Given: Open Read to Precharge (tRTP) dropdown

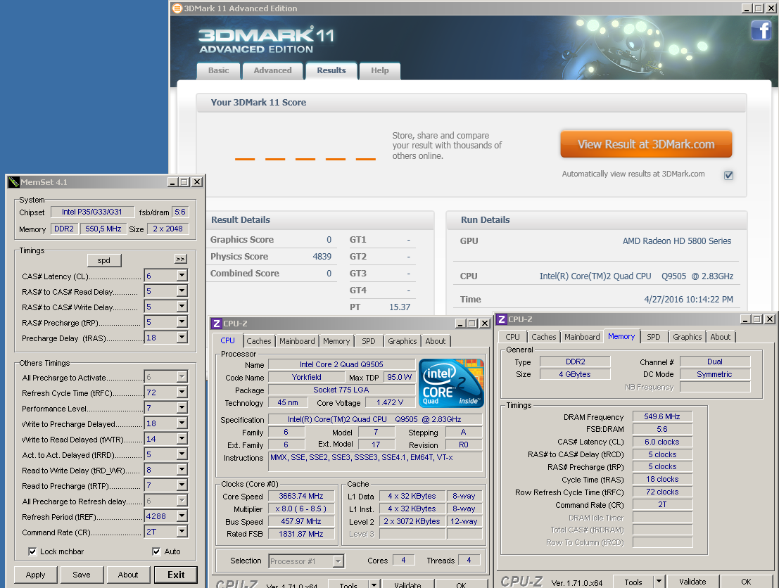Looking at the screenshot, I should click(x=182, y=485).
